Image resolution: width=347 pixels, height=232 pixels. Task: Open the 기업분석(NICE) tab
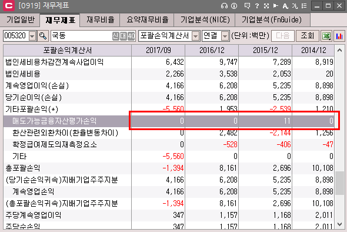(205, 19)
